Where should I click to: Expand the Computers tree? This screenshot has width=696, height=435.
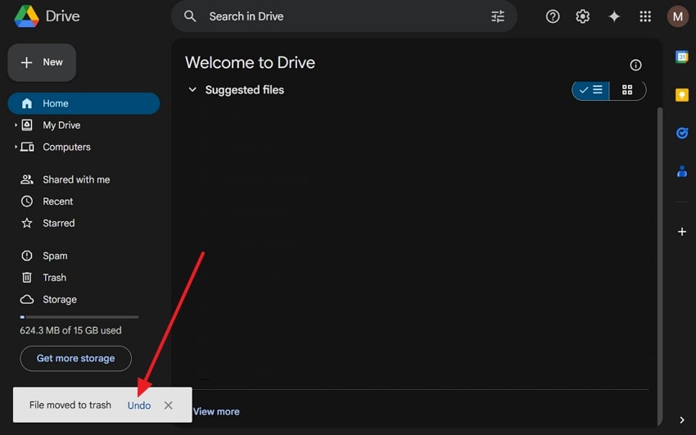pos(16,147)
